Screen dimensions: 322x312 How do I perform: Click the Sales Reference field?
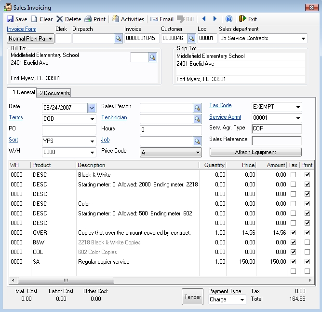click(x=277, y=141)
